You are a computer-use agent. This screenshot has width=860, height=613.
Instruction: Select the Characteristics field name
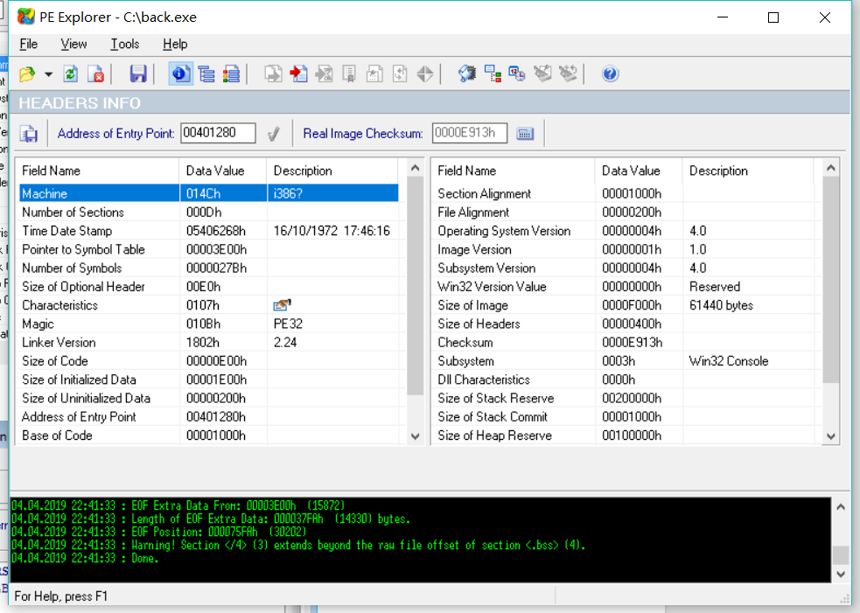click(59, 305)
